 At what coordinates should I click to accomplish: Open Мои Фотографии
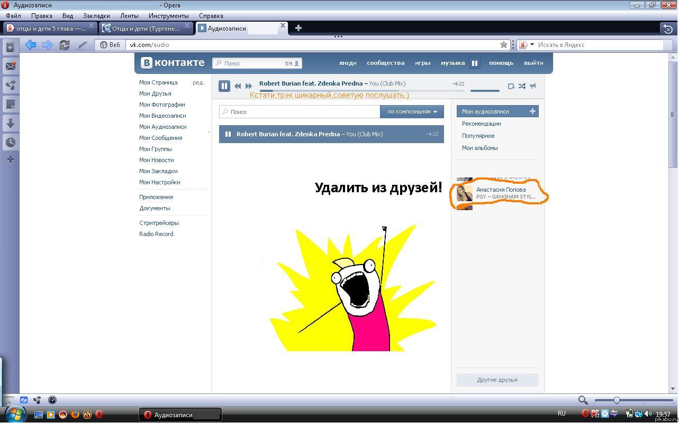point(162,105)
